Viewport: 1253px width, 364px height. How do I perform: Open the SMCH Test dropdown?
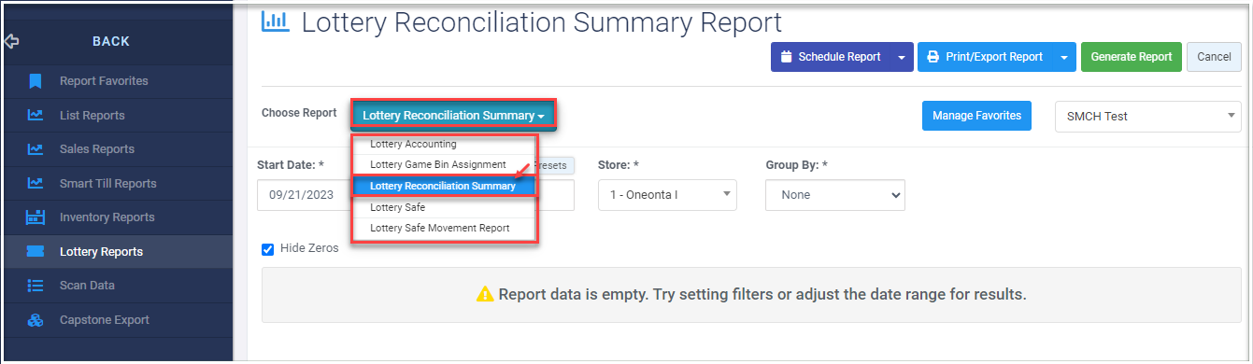coord(1147,117)
